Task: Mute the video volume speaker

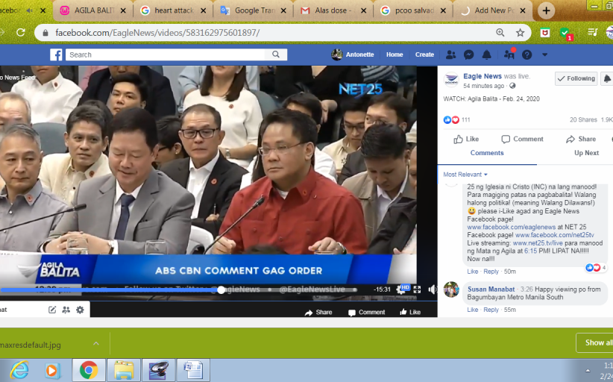Action: (433, 289)
